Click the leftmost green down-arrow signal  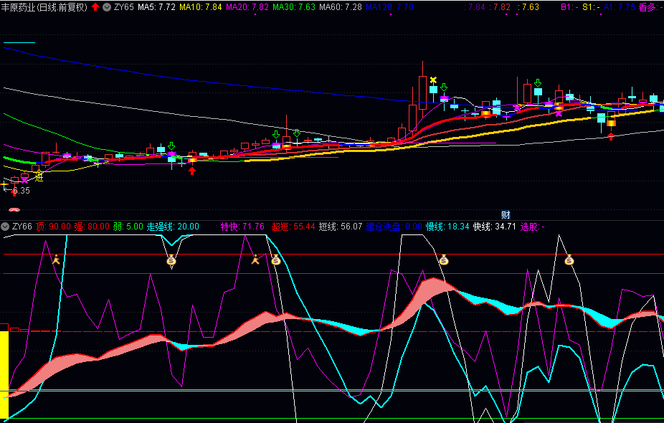click(x=171, y=146)
